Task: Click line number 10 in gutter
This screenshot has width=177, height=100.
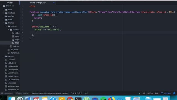Action: click(x=22, y=32)
